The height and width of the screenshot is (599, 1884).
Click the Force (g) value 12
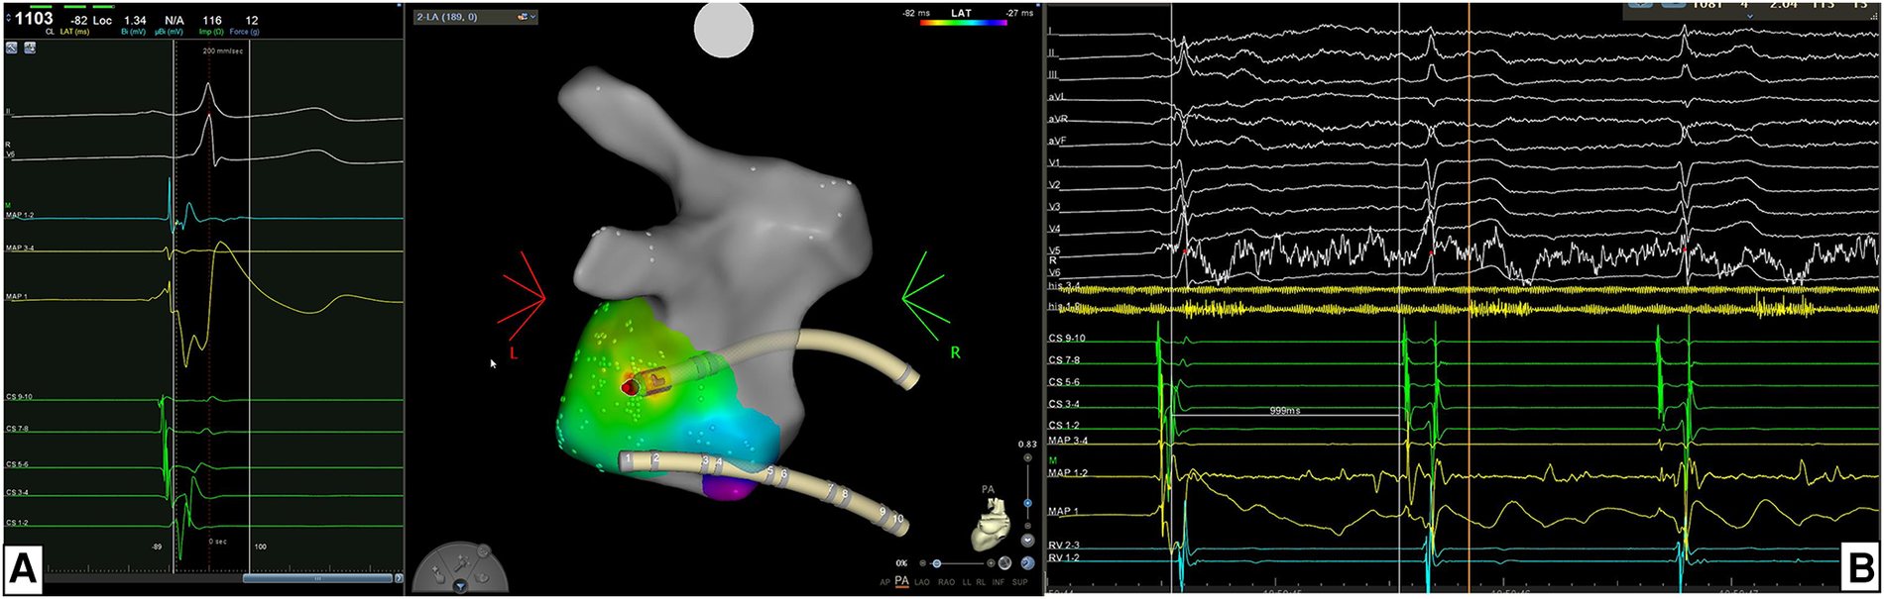252,20
